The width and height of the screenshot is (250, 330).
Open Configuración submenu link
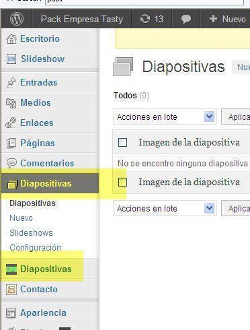35,248
